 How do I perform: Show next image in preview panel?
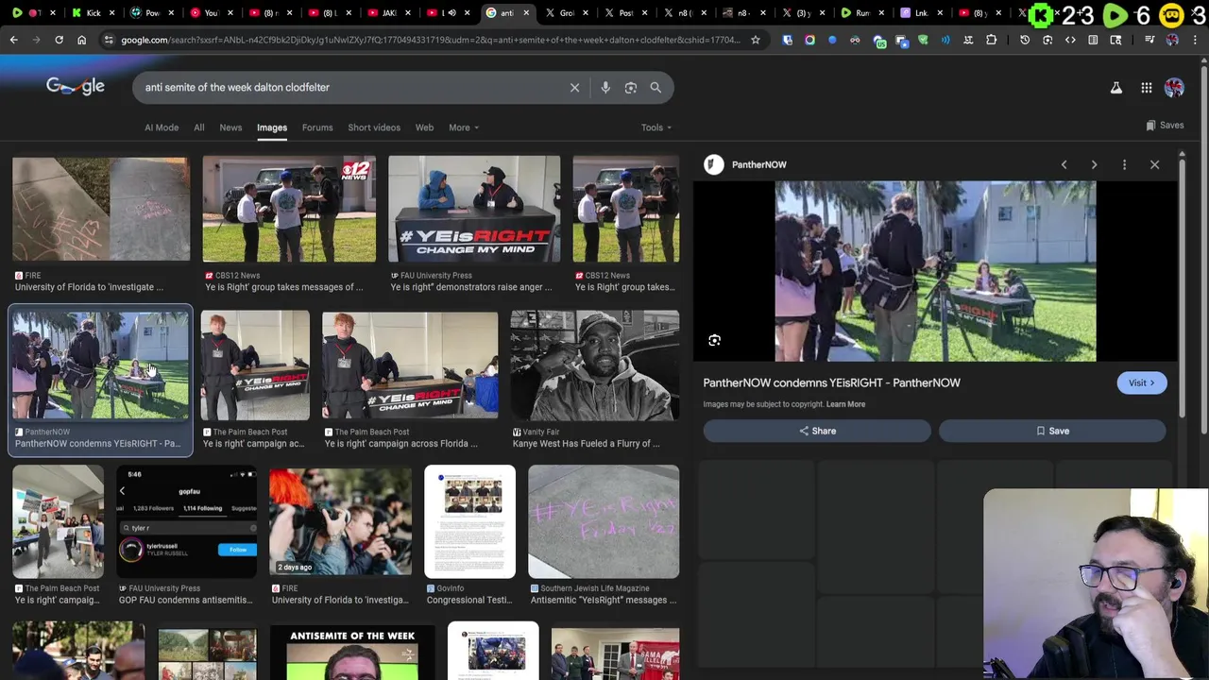click(x=1094, y=164)
